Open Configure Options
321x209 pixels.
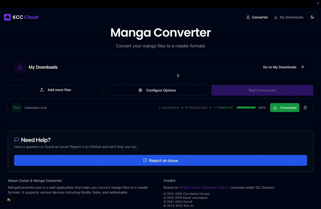pyautogui.click(x=157, y=90)
